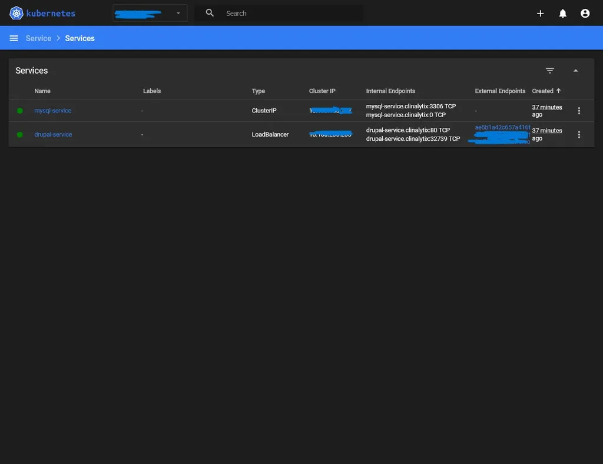Image resolution: width=603 pixels, height=464 pixels.
Task: Click mysql-service.clinalytix:3306 TCP endpoint text
Action: [x=410, y=107]
